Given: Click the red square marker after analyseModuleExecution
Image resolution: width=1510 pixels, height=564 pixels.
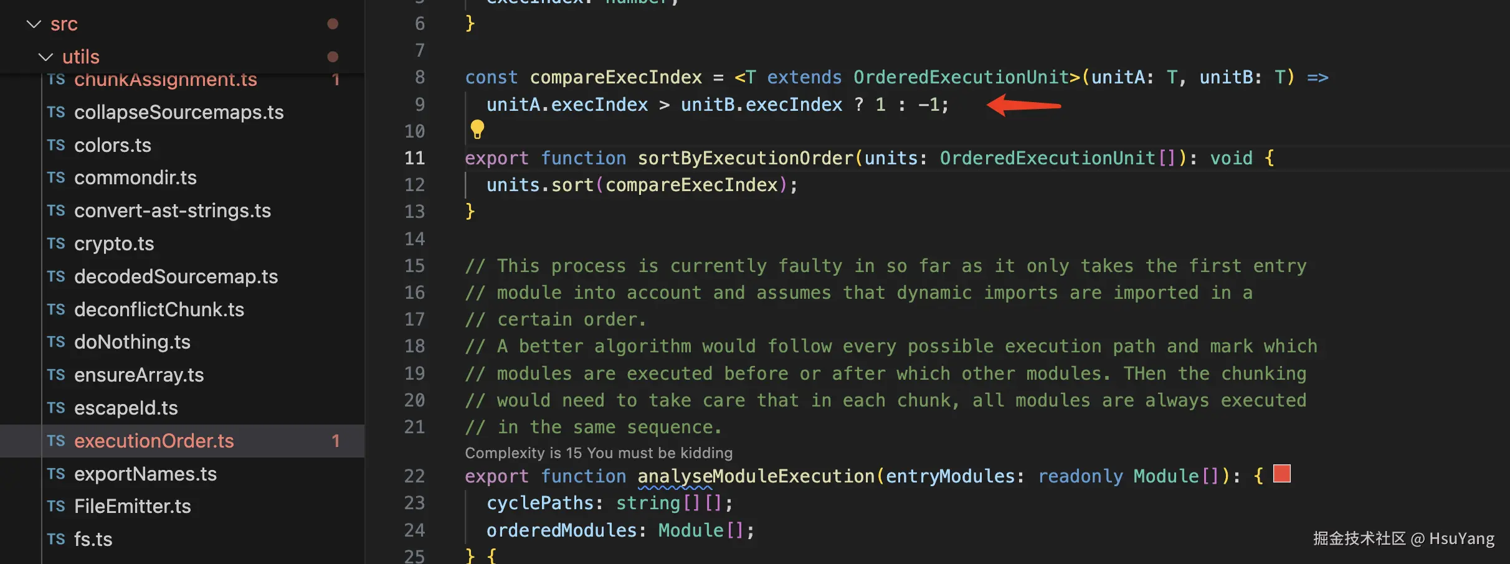Looking at the screenshot, I should 1281,474.
